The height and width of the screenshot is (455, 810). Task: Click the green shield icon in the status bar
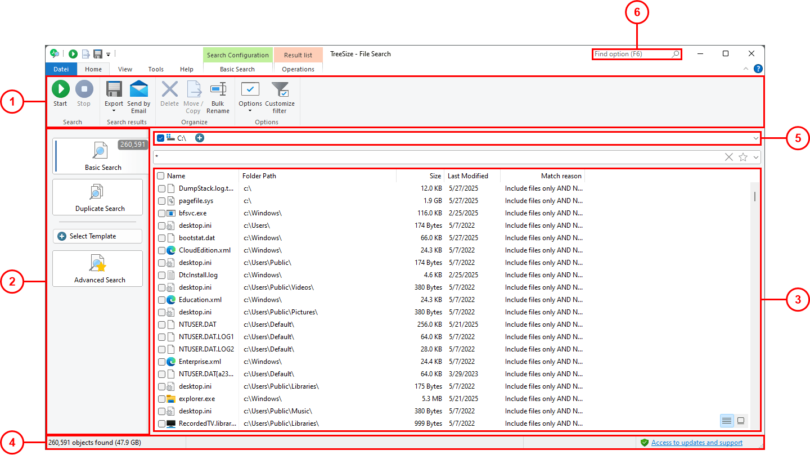pyautogui.click(x=645, y=443)
